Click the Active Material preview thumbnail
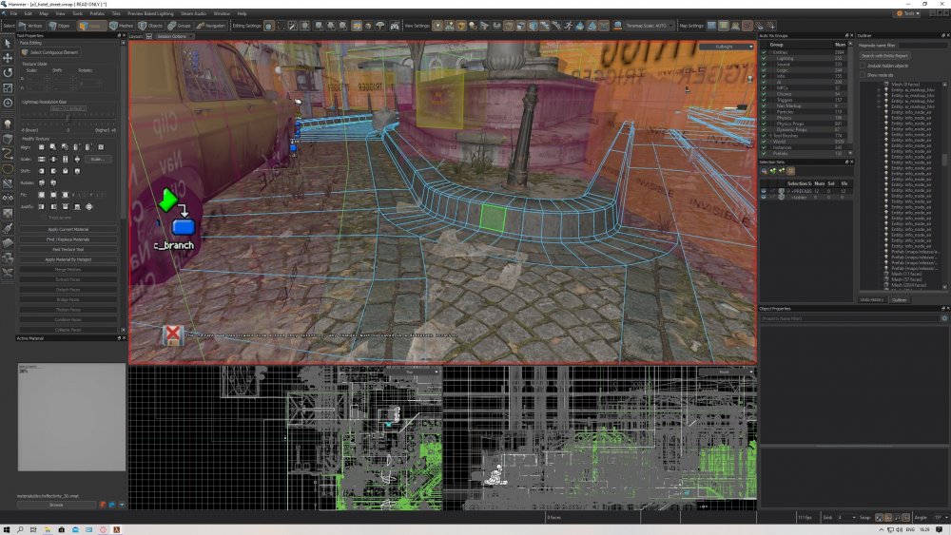Image resolution: width=951 pixels, height=535 pixels. [71, 417]
